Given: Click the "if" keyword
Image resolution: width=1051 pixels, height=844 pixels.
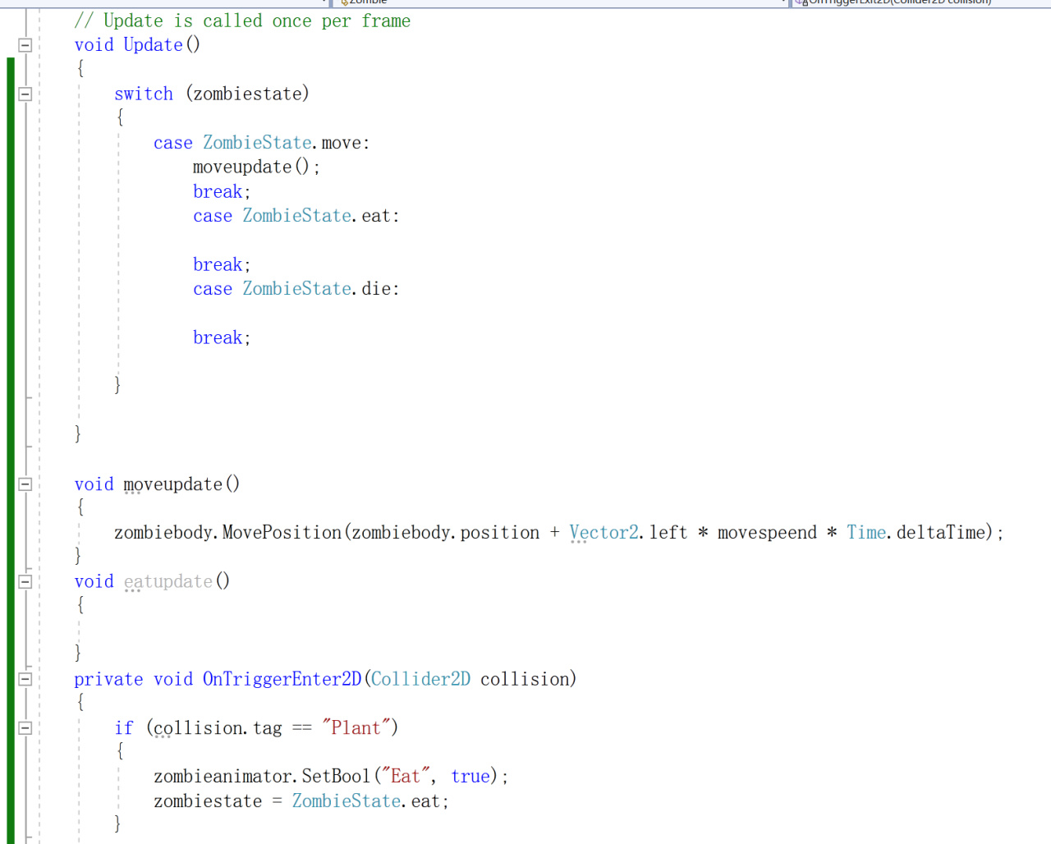Looking at the screenshot, I should tap(124, 727).
